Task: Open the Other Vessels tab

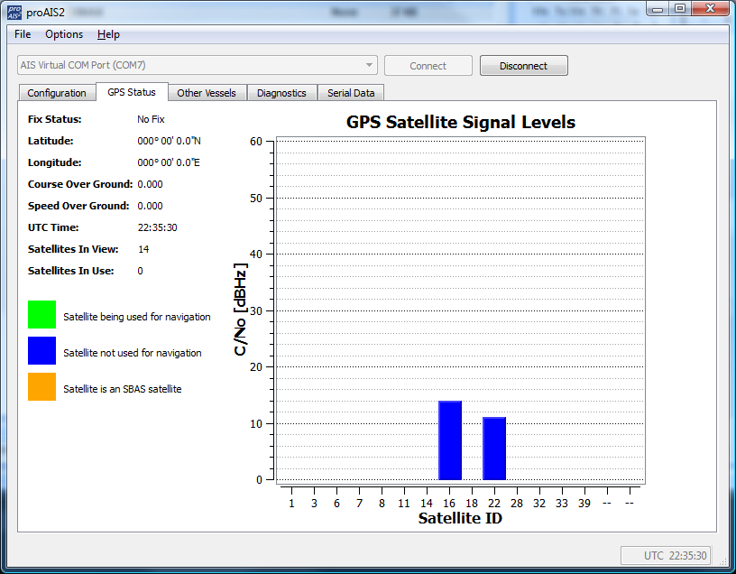Action: (x=207, y=92)
